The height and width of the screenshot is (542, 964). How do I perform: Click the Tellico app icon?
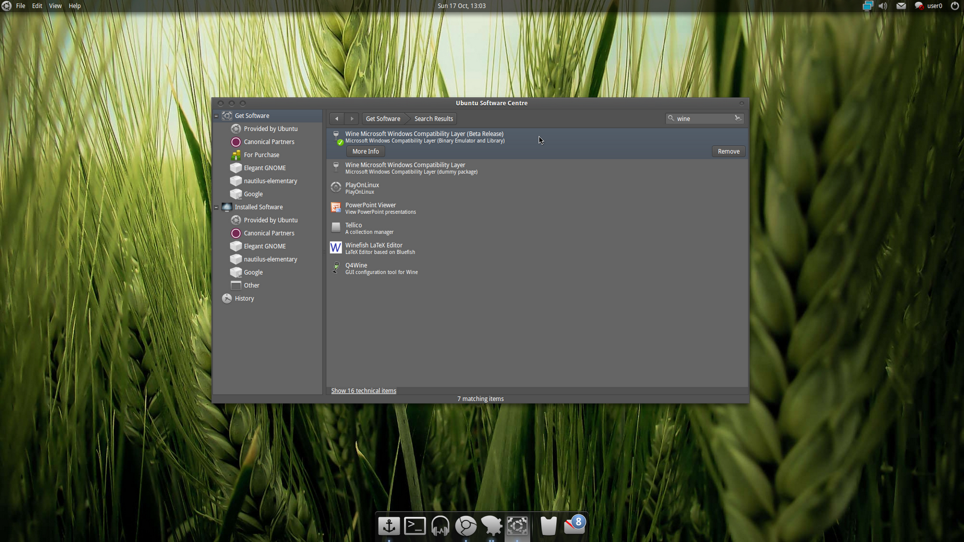point(336,227)
